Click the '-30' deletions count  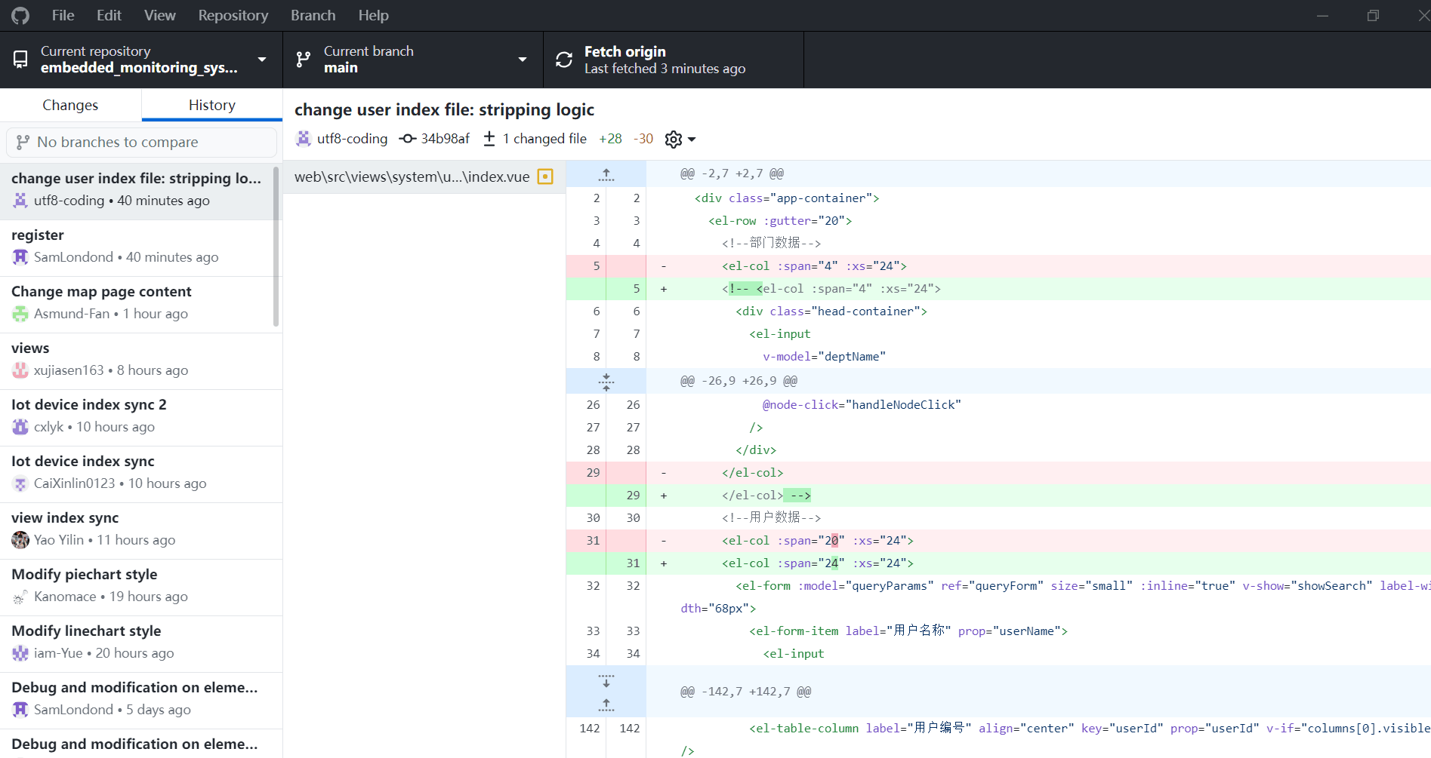pos(643,139)
